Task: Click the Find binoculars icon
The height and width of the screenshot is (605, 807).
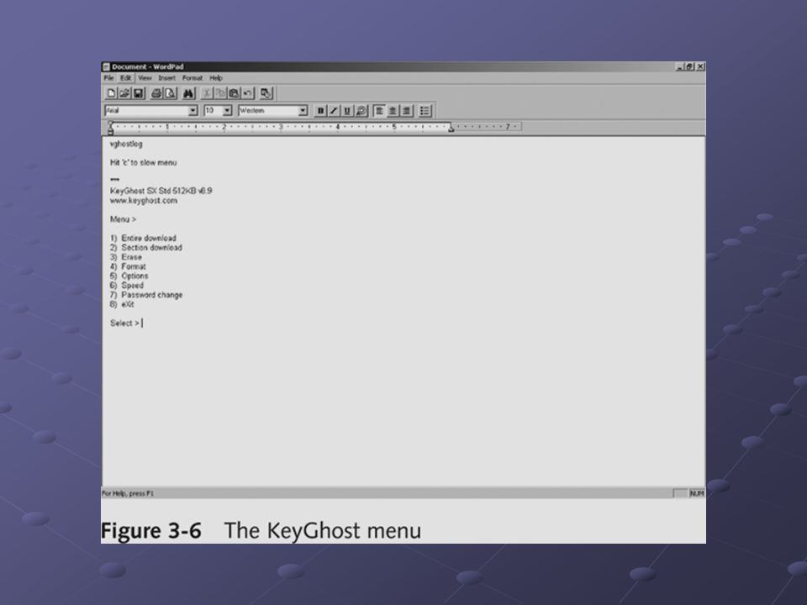Action: point(188,93)
